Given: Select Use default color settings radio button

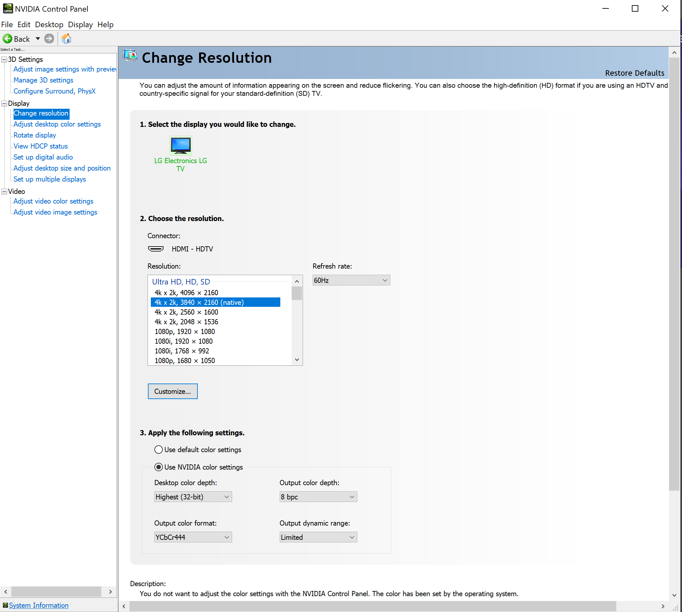Looking at the screenshot, I should [x=158, y=450].
